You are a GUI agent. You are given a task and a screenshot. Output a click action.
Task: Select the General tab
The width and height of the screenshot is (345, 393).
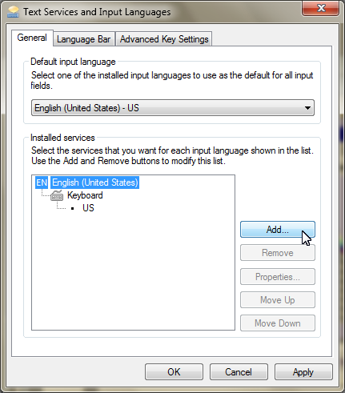32,38
